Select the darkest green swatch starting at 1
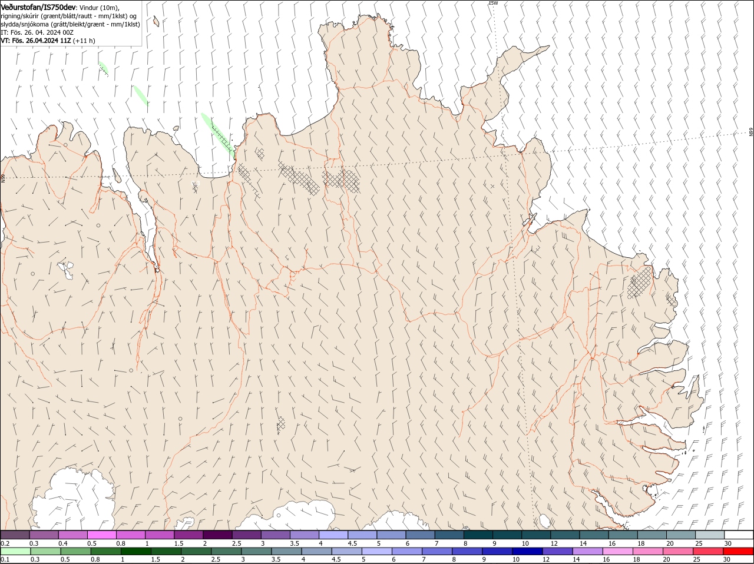 (136, 551)
